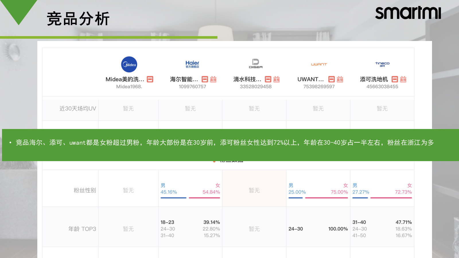Click the smartmi logo top right
Screen dimensions: 459x258
(409, 13)
